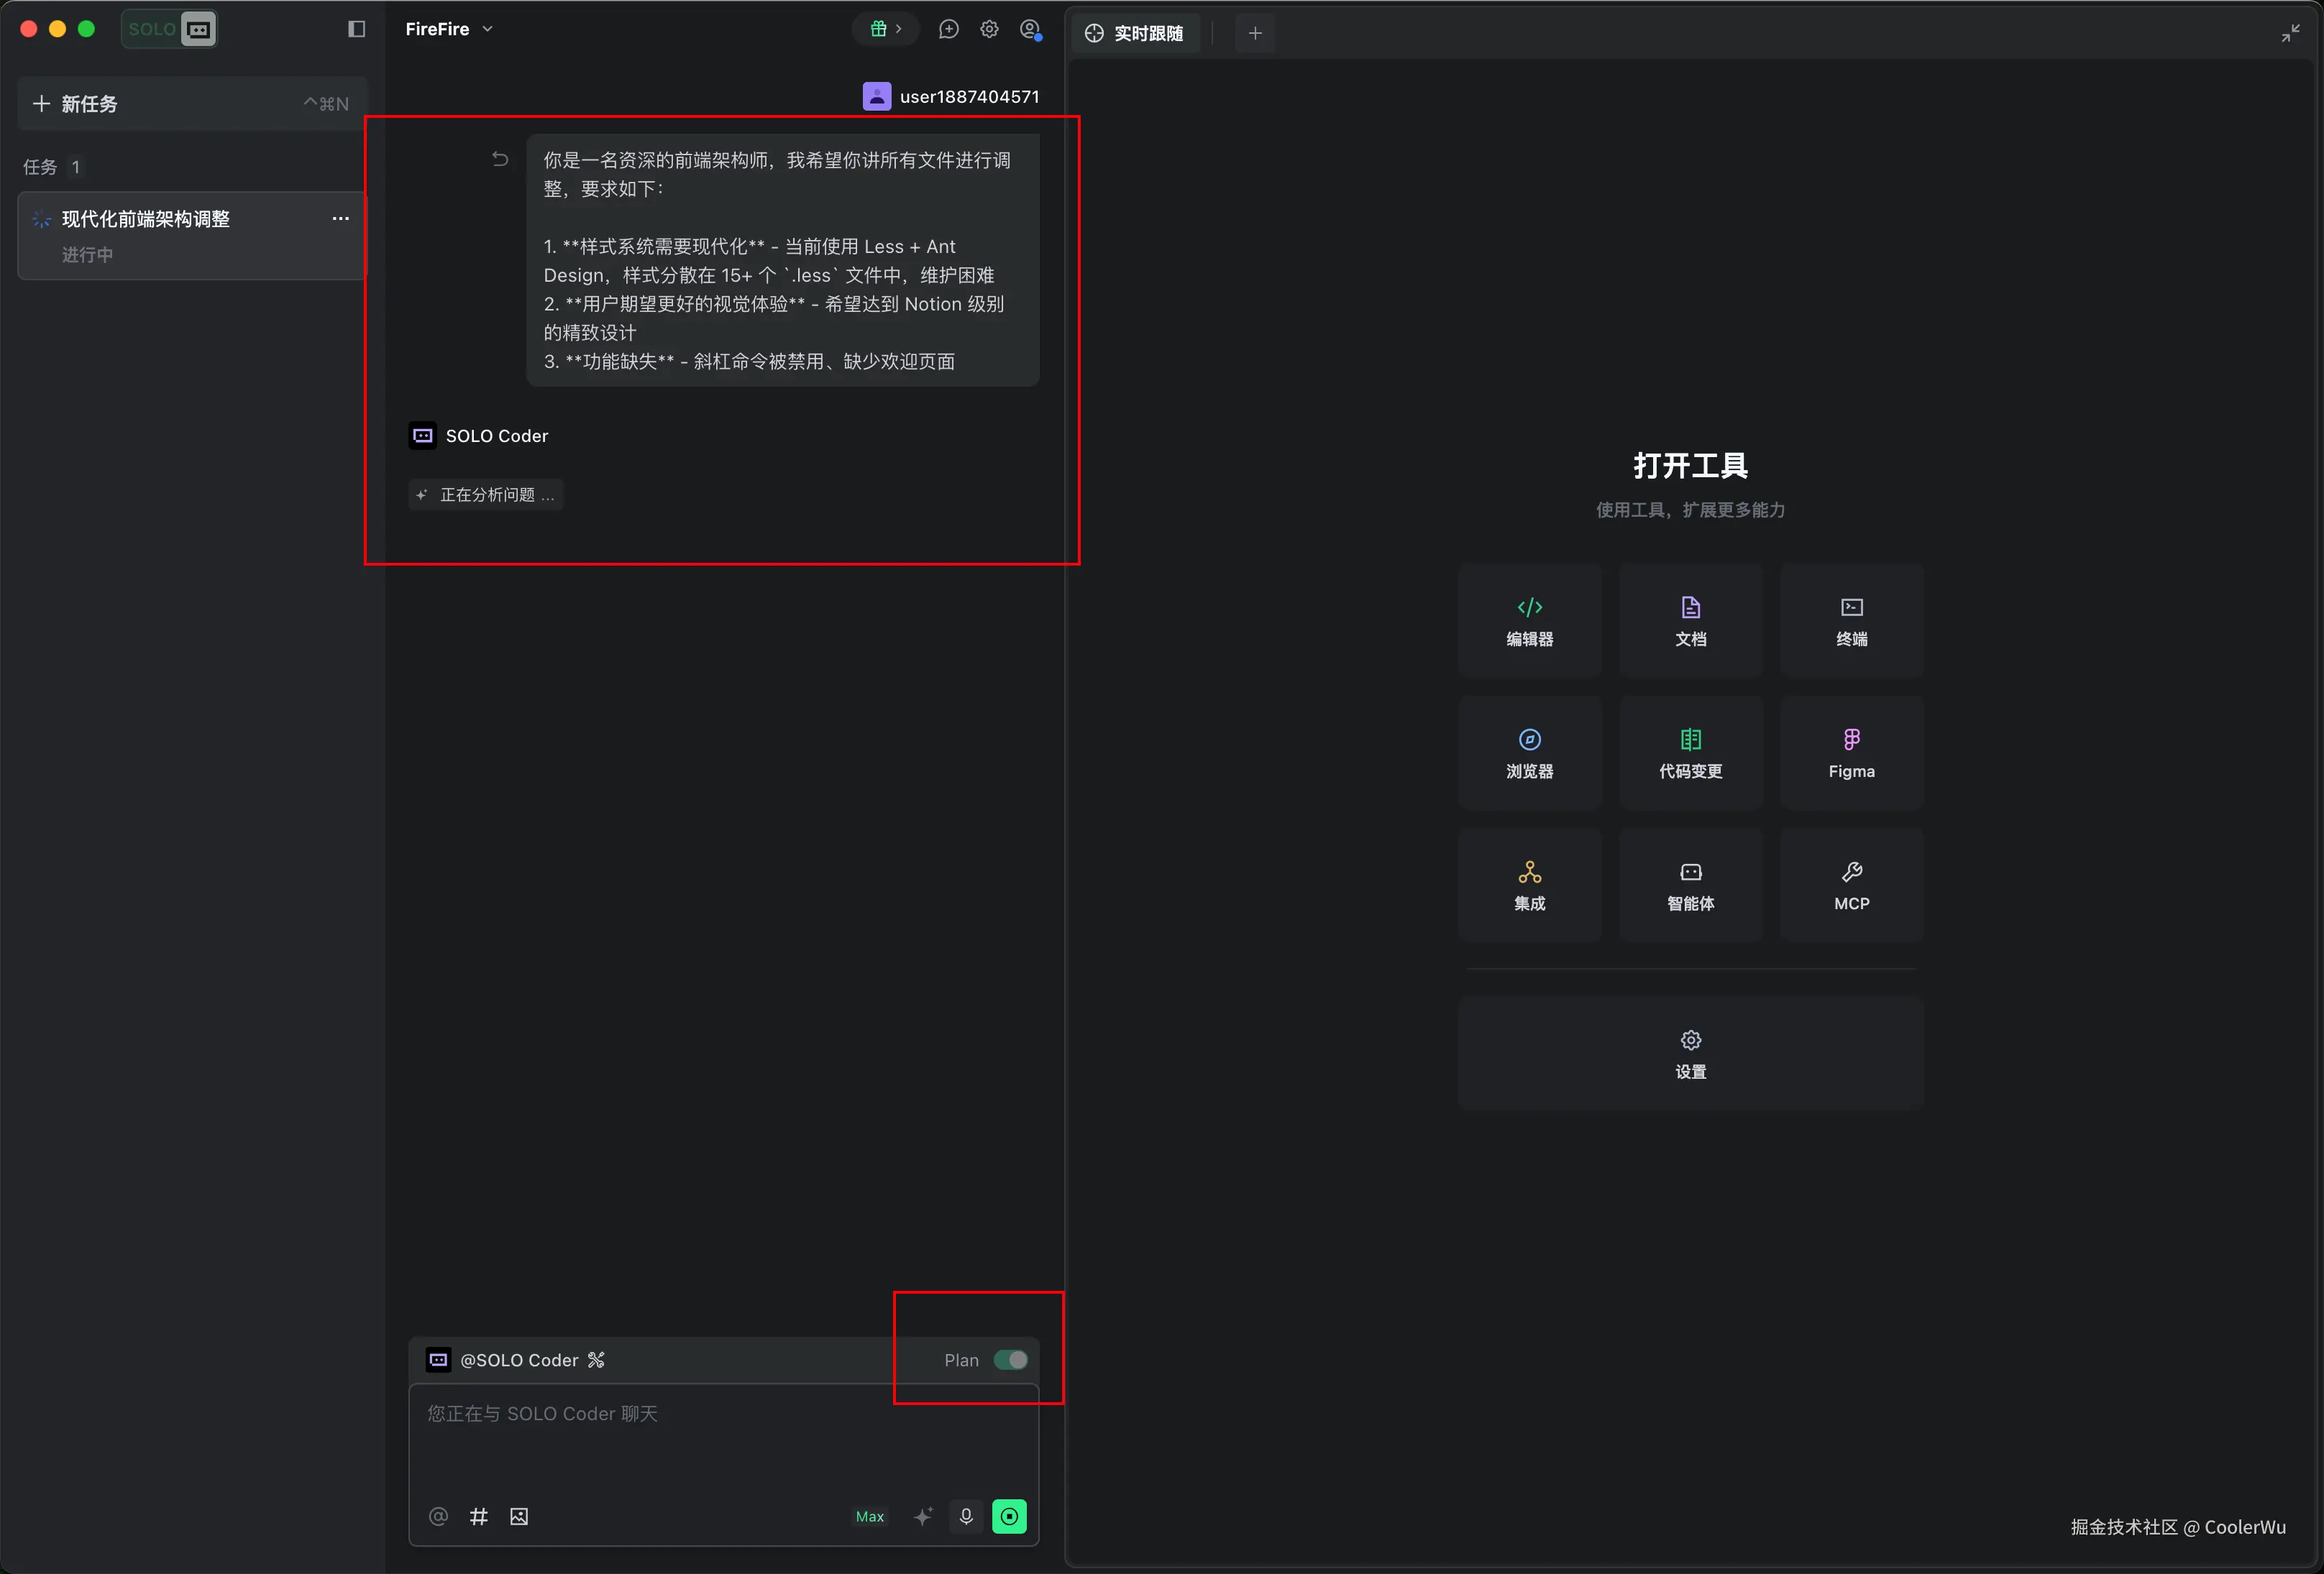Add a new tab with plus
This screenshot has height=1574, width=2324.
(x=1255, y=33)
